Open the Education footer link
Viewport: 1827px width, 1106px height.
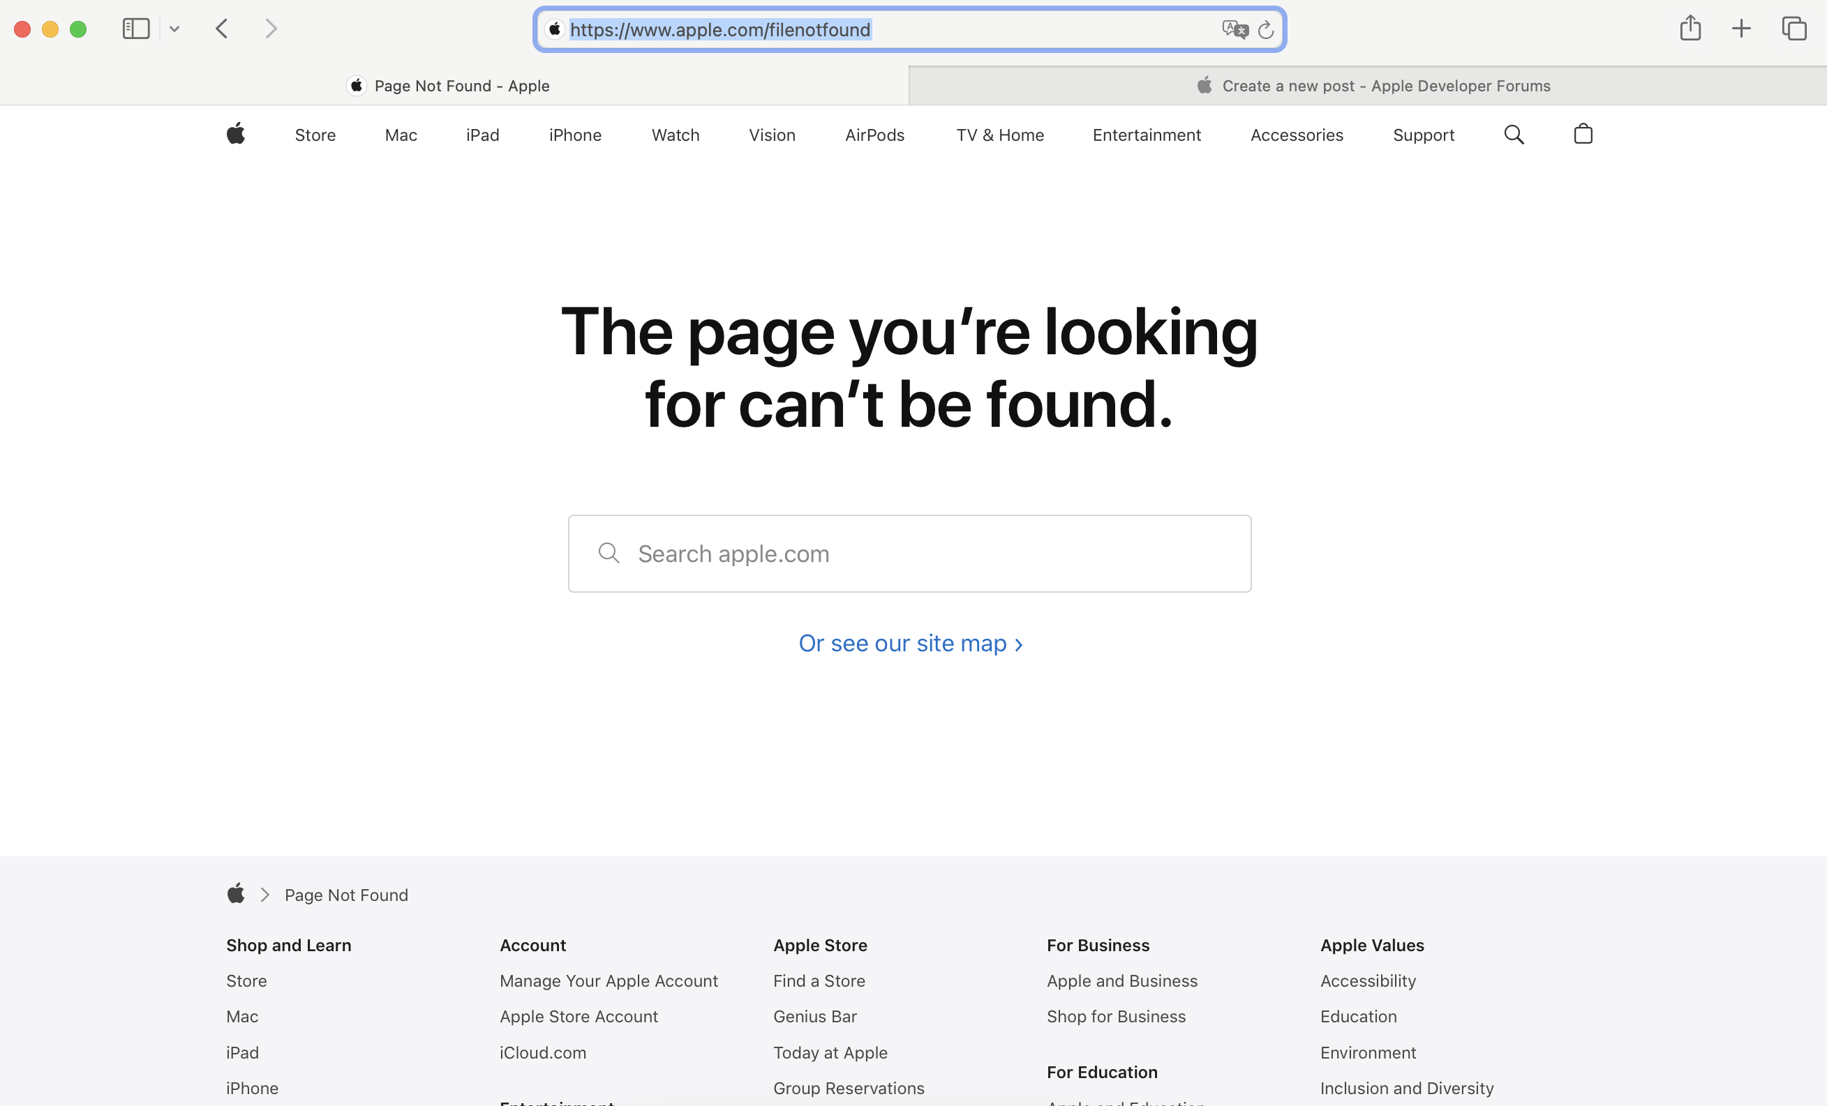(1358, 1016)
